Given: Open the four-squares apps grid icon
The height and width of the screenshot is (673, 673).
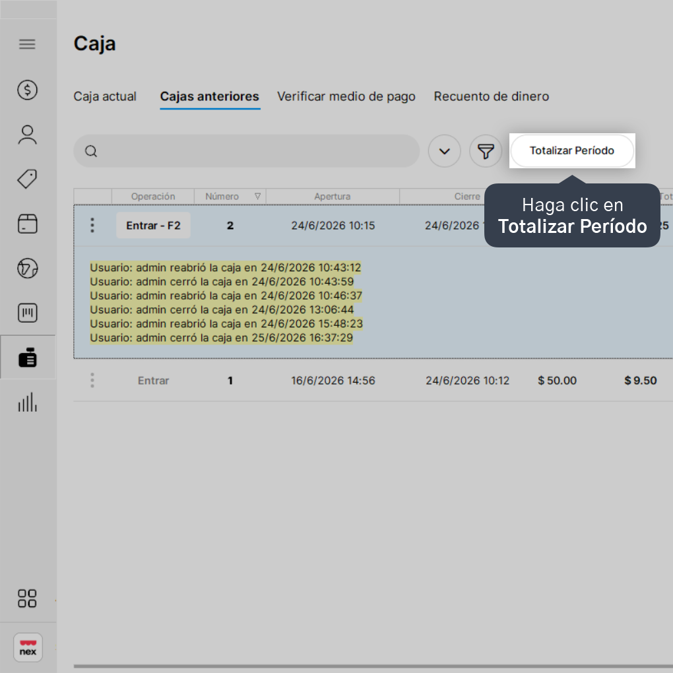Looking at the screenshot, I should pyautogui.click(x=27, y=598).
